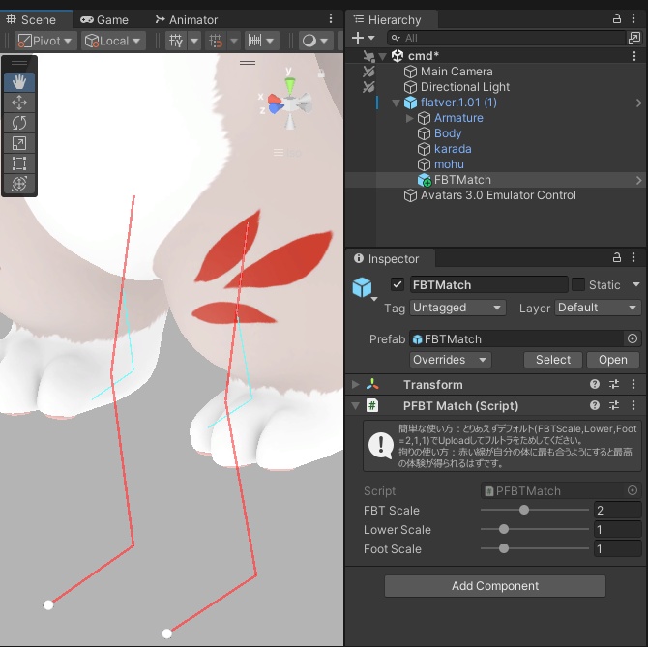Open Transform component presets icon
The image size is (648, 647).
(614, 384)
